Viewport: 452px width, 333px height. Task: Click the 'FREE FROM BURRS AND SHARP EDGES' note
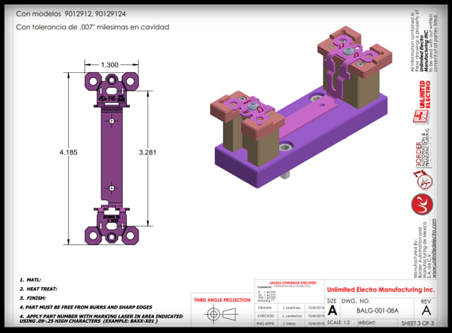(86, 308)
